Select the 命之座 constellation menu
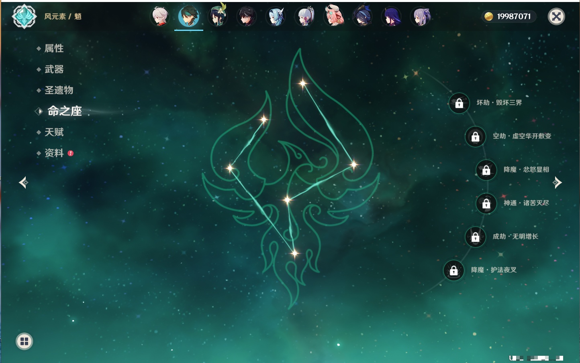Screen dimensions: 580x363 click(64, 111)
